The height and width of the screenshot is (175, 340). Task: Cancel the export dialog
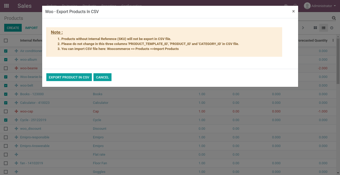pos(102,77)
